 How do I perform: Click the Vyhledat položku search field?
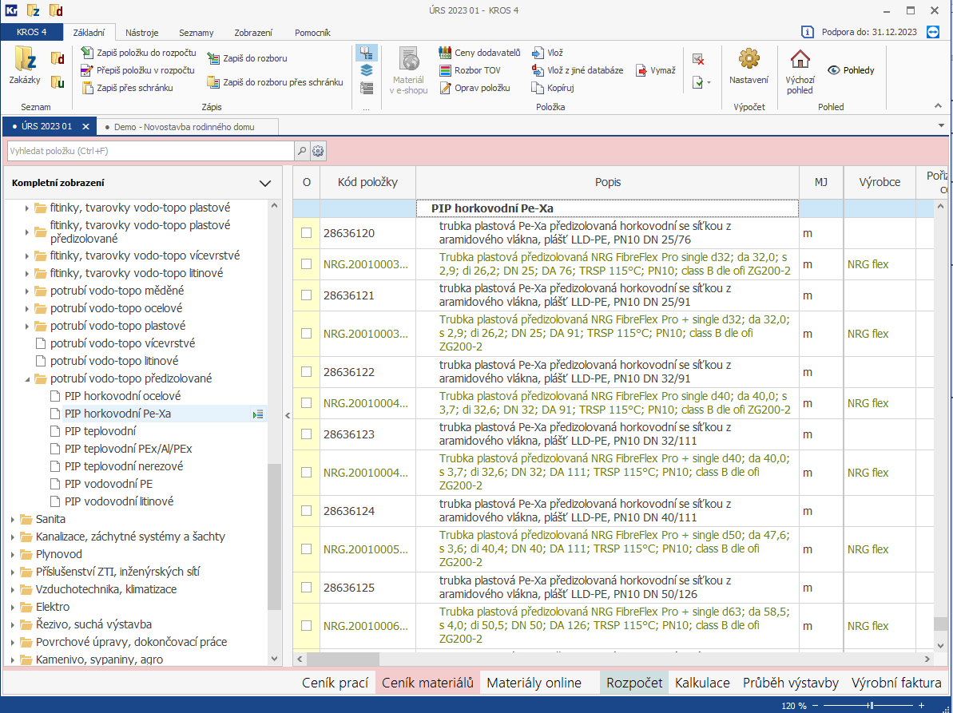[151, 151]
